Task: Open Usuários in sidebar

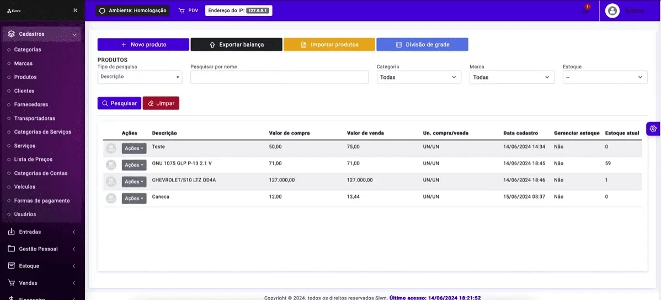Action: pyautogui.click(x=25, y=214)
